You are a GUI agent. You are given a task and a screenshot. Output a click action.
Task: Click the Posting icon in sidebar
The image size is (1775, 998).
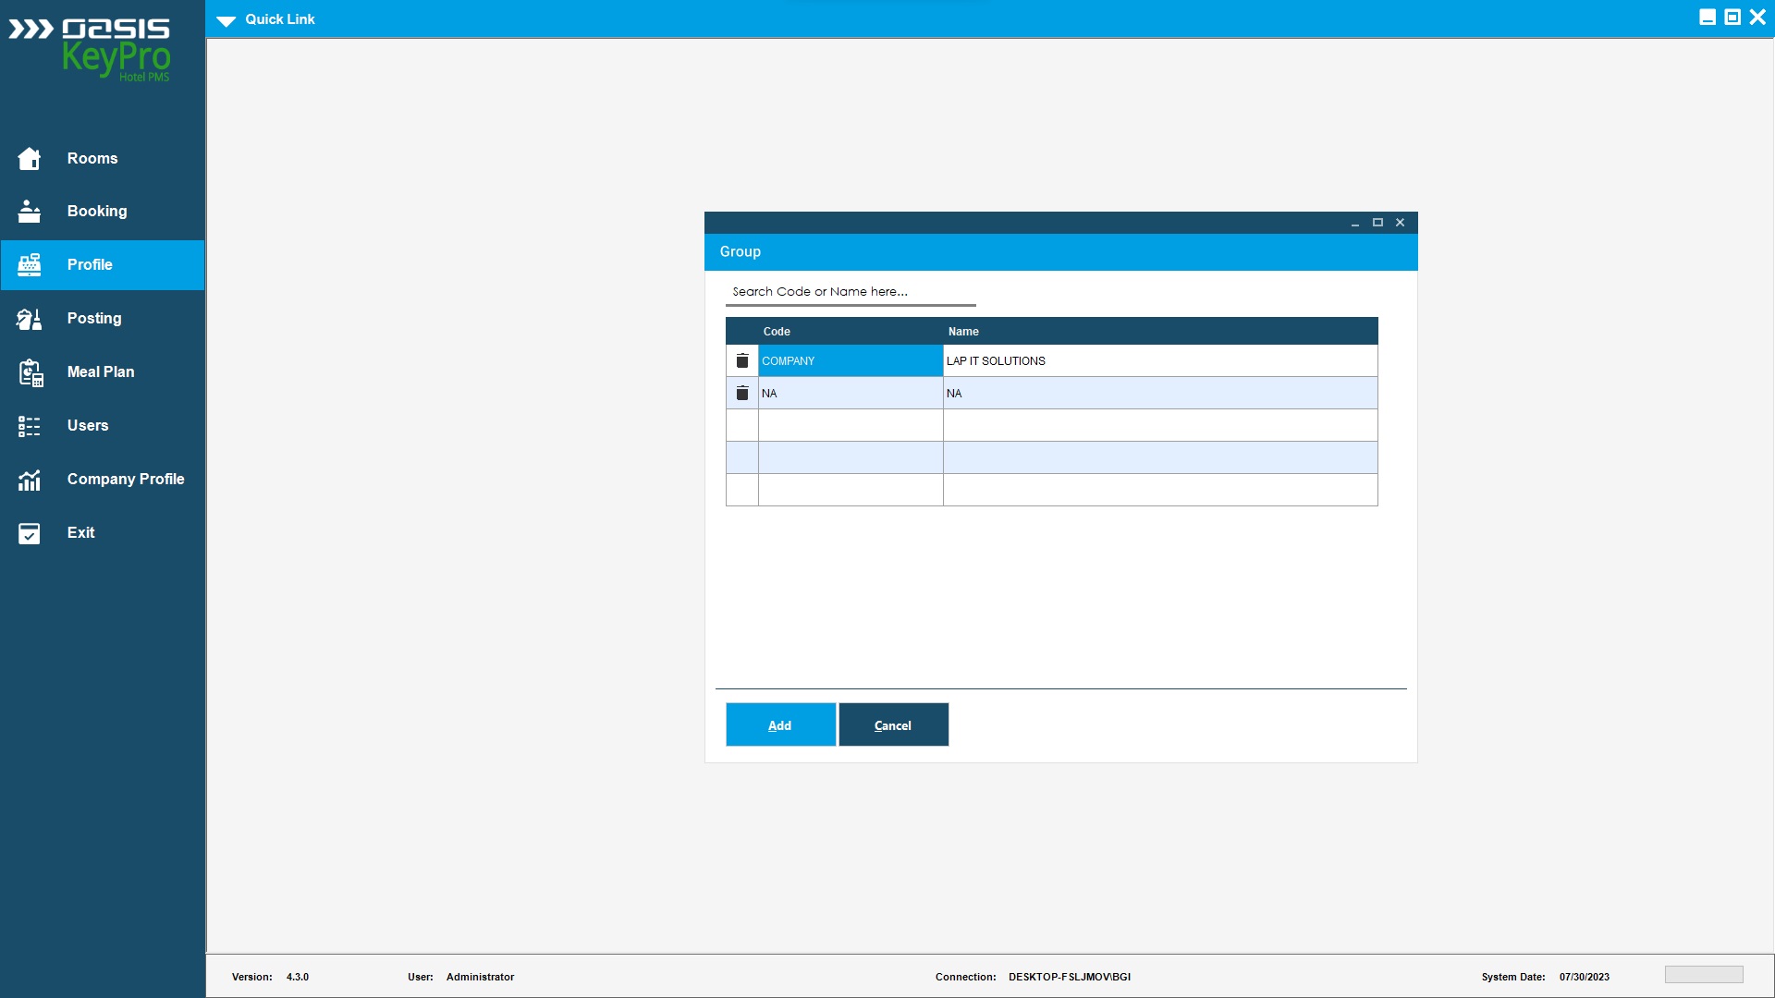30,319
